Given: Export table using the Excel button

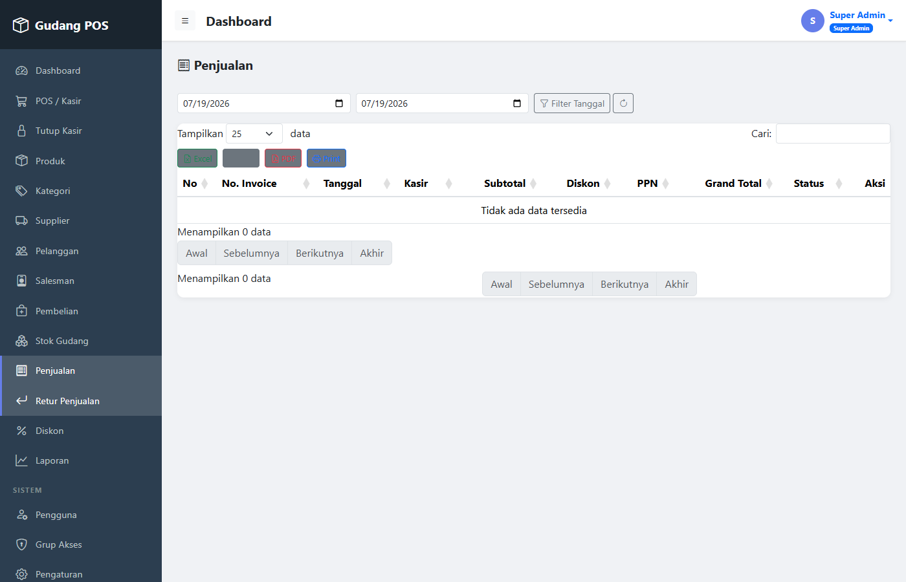Looking at the screenshot, I should (x=197, y=158).
